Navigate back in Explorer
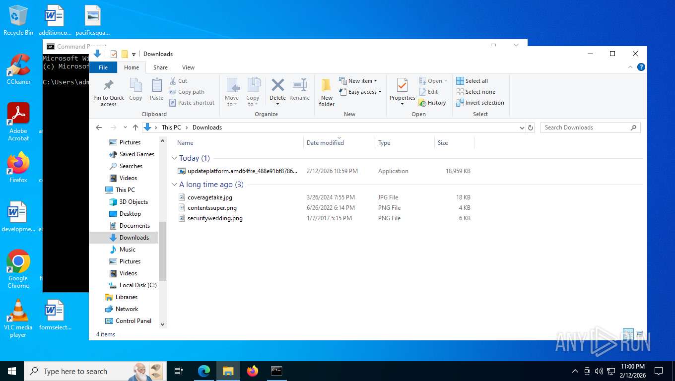 tap(99, 127)
